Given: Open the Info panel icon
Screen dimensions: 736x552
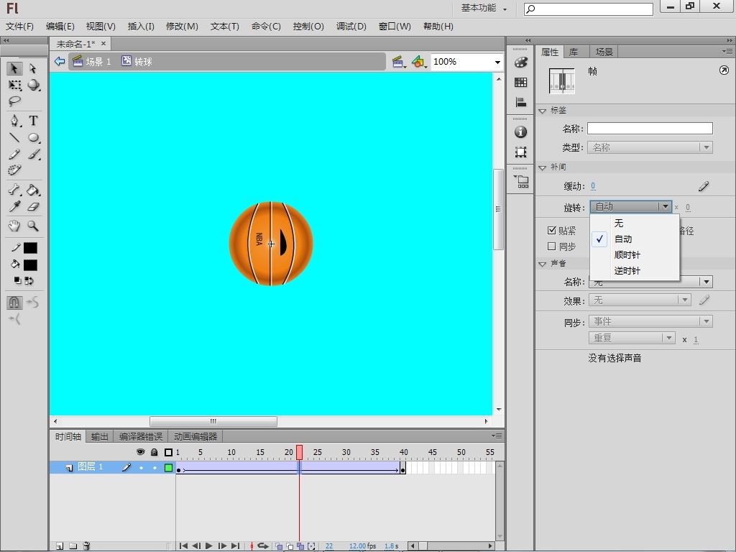Looking at the screenshot, I should 521,132.
